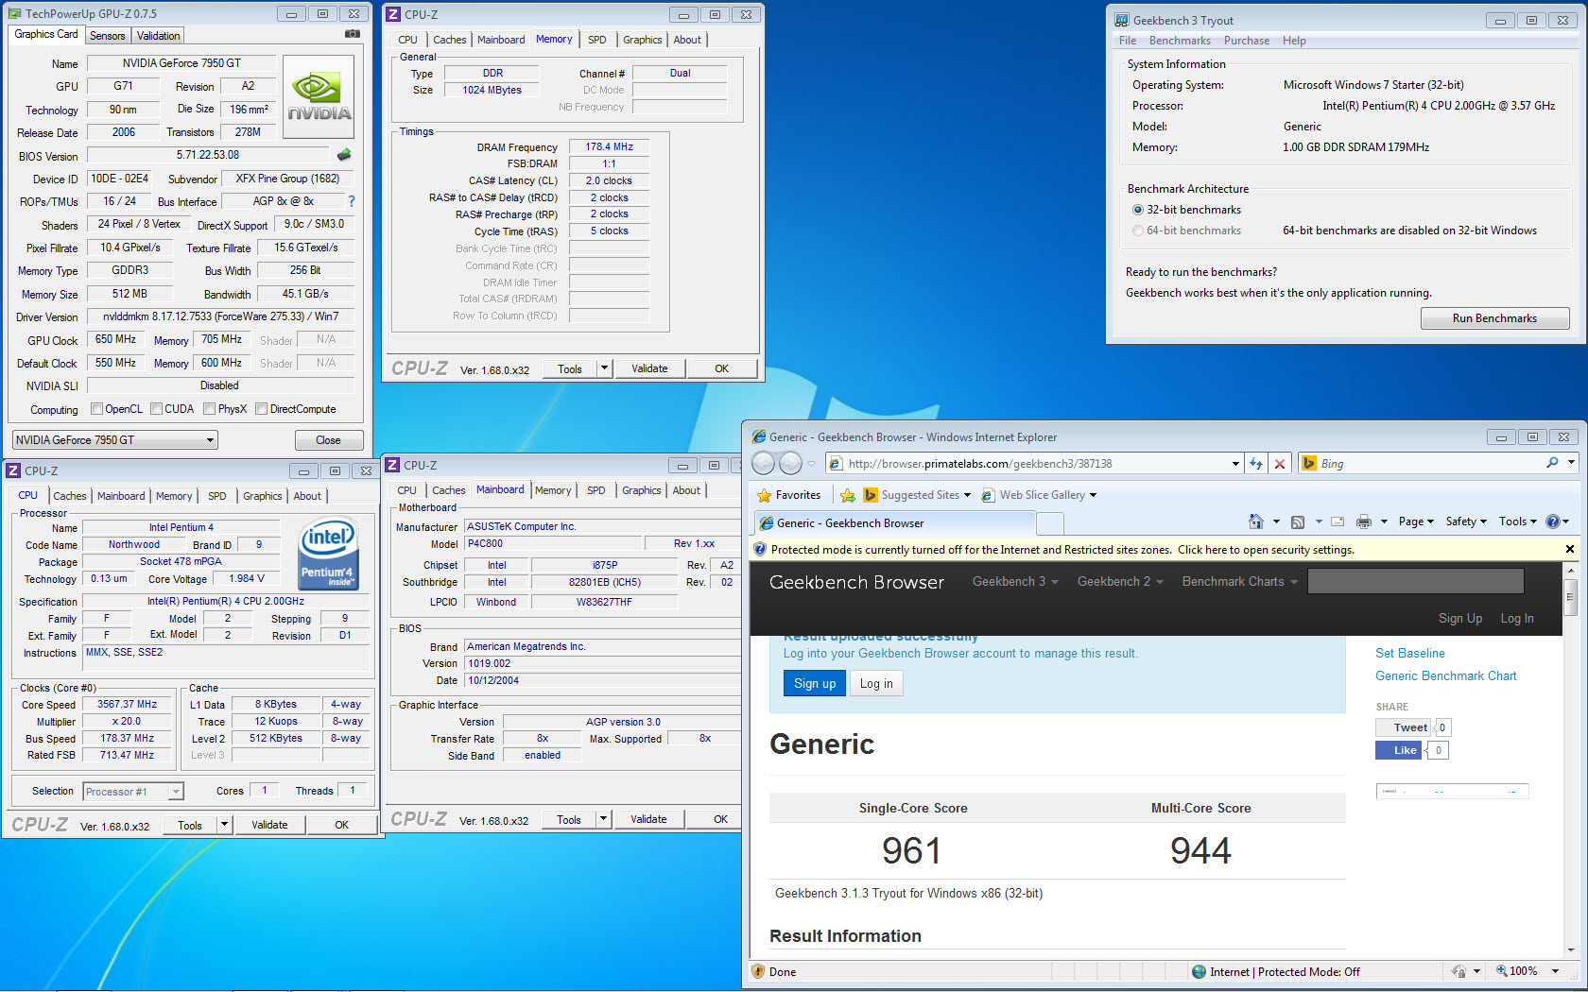Click Add to Favorites Bar icon

coord(848,495)
